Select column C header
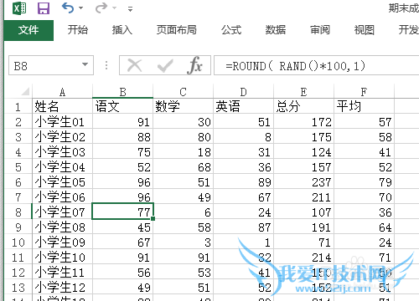 [183, 92]
